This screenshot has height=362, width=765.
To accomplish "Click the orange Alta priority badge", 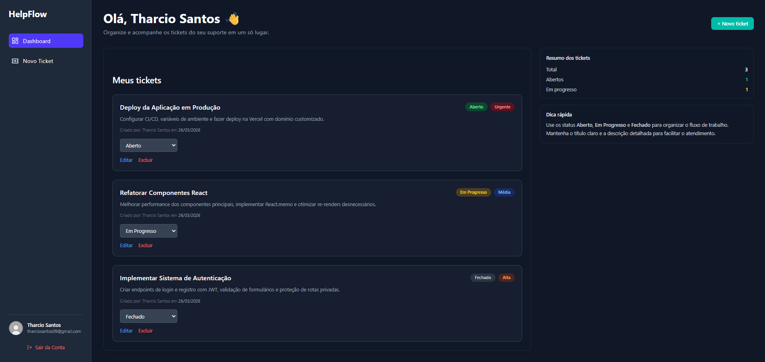I will (506, 277).
